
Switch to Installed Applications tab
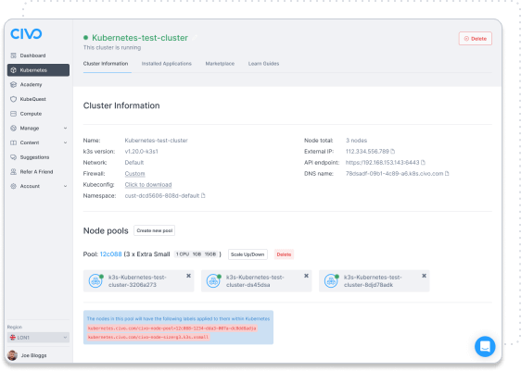(167, 64)
